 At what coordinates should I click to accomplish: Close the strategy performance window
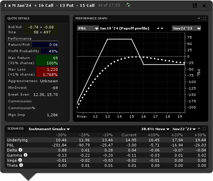pyautogui.click(x=204, y=5)
